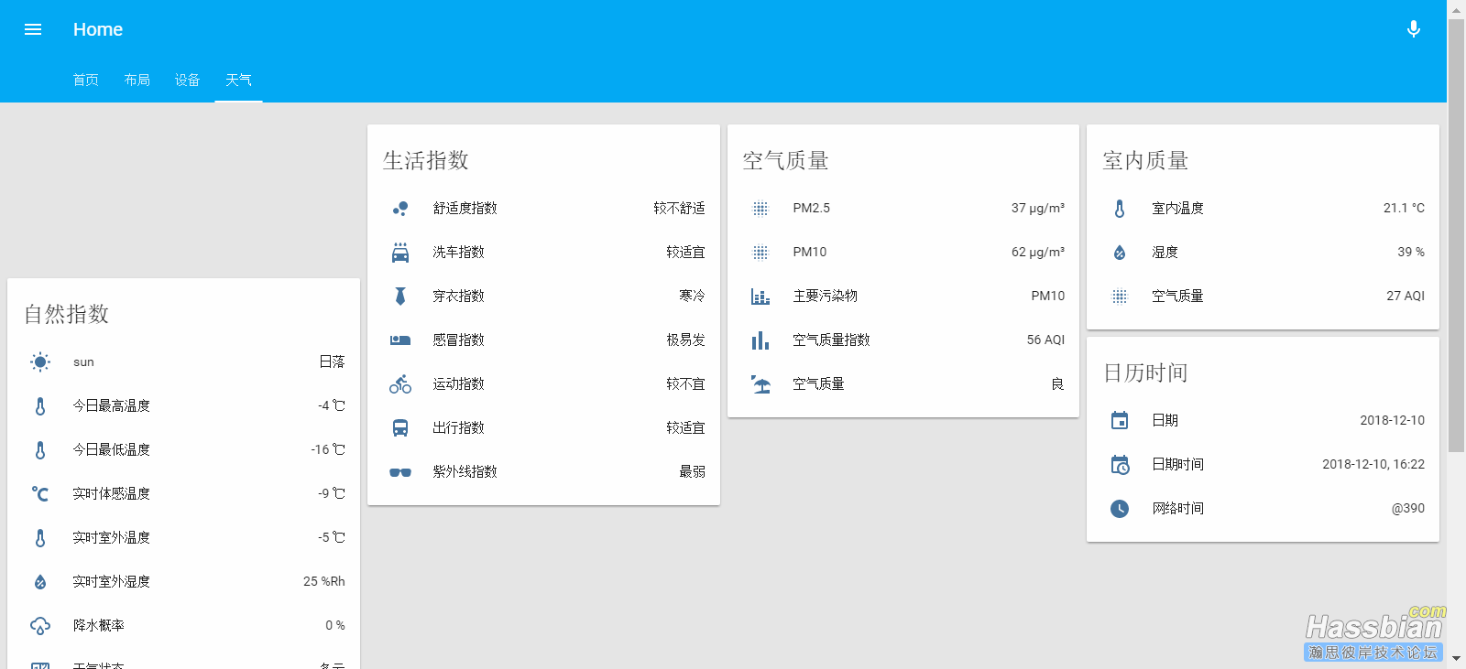1466x669 pixels.
Task: Click blur icon for indoor 空气质量
Action: tap(1120, 297)
